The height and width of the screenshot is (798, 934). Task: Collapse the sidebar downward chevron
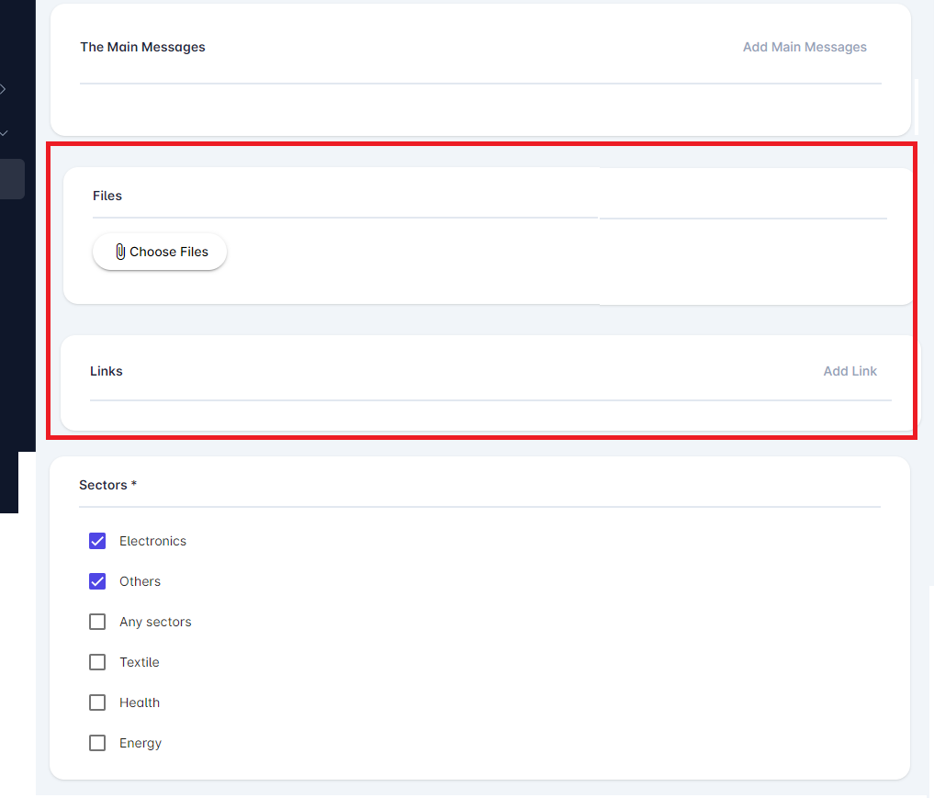pos(4,133)
